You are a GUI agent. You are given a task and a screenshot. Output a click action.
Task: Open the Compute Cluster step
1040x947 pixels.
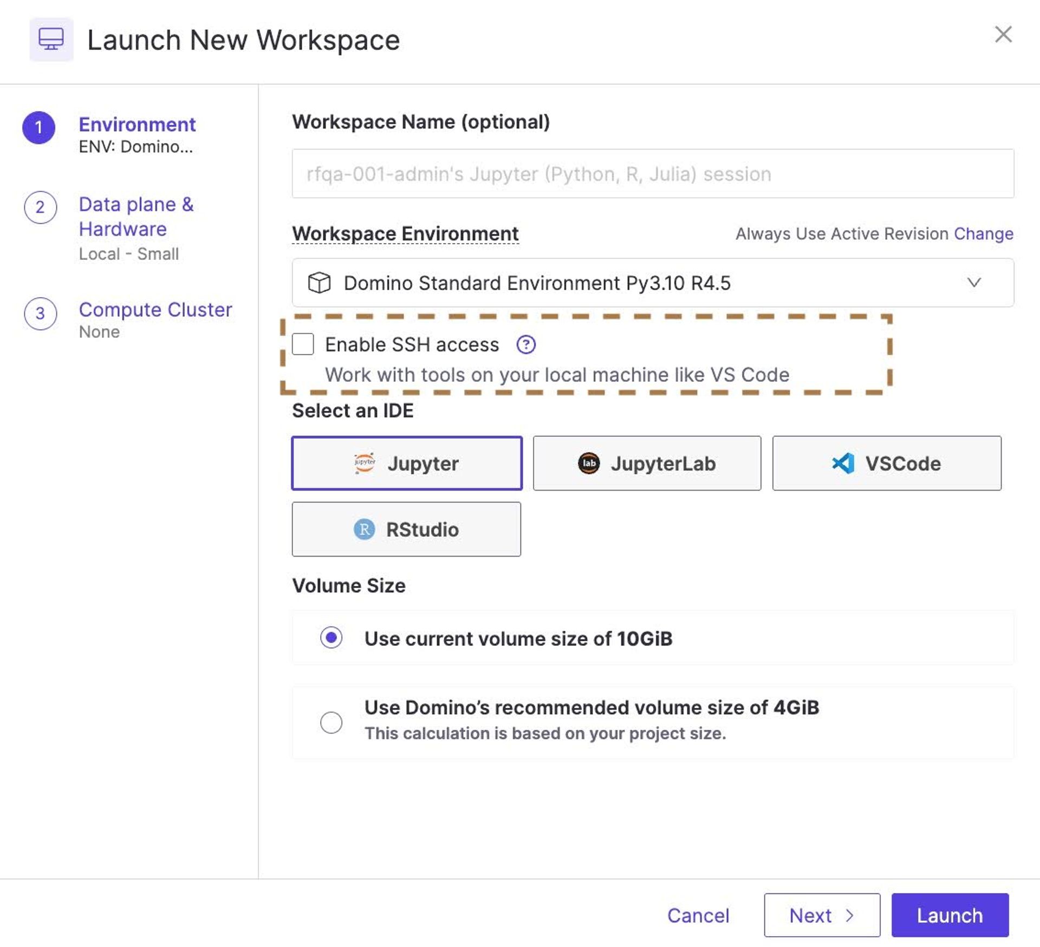(155, 310)
